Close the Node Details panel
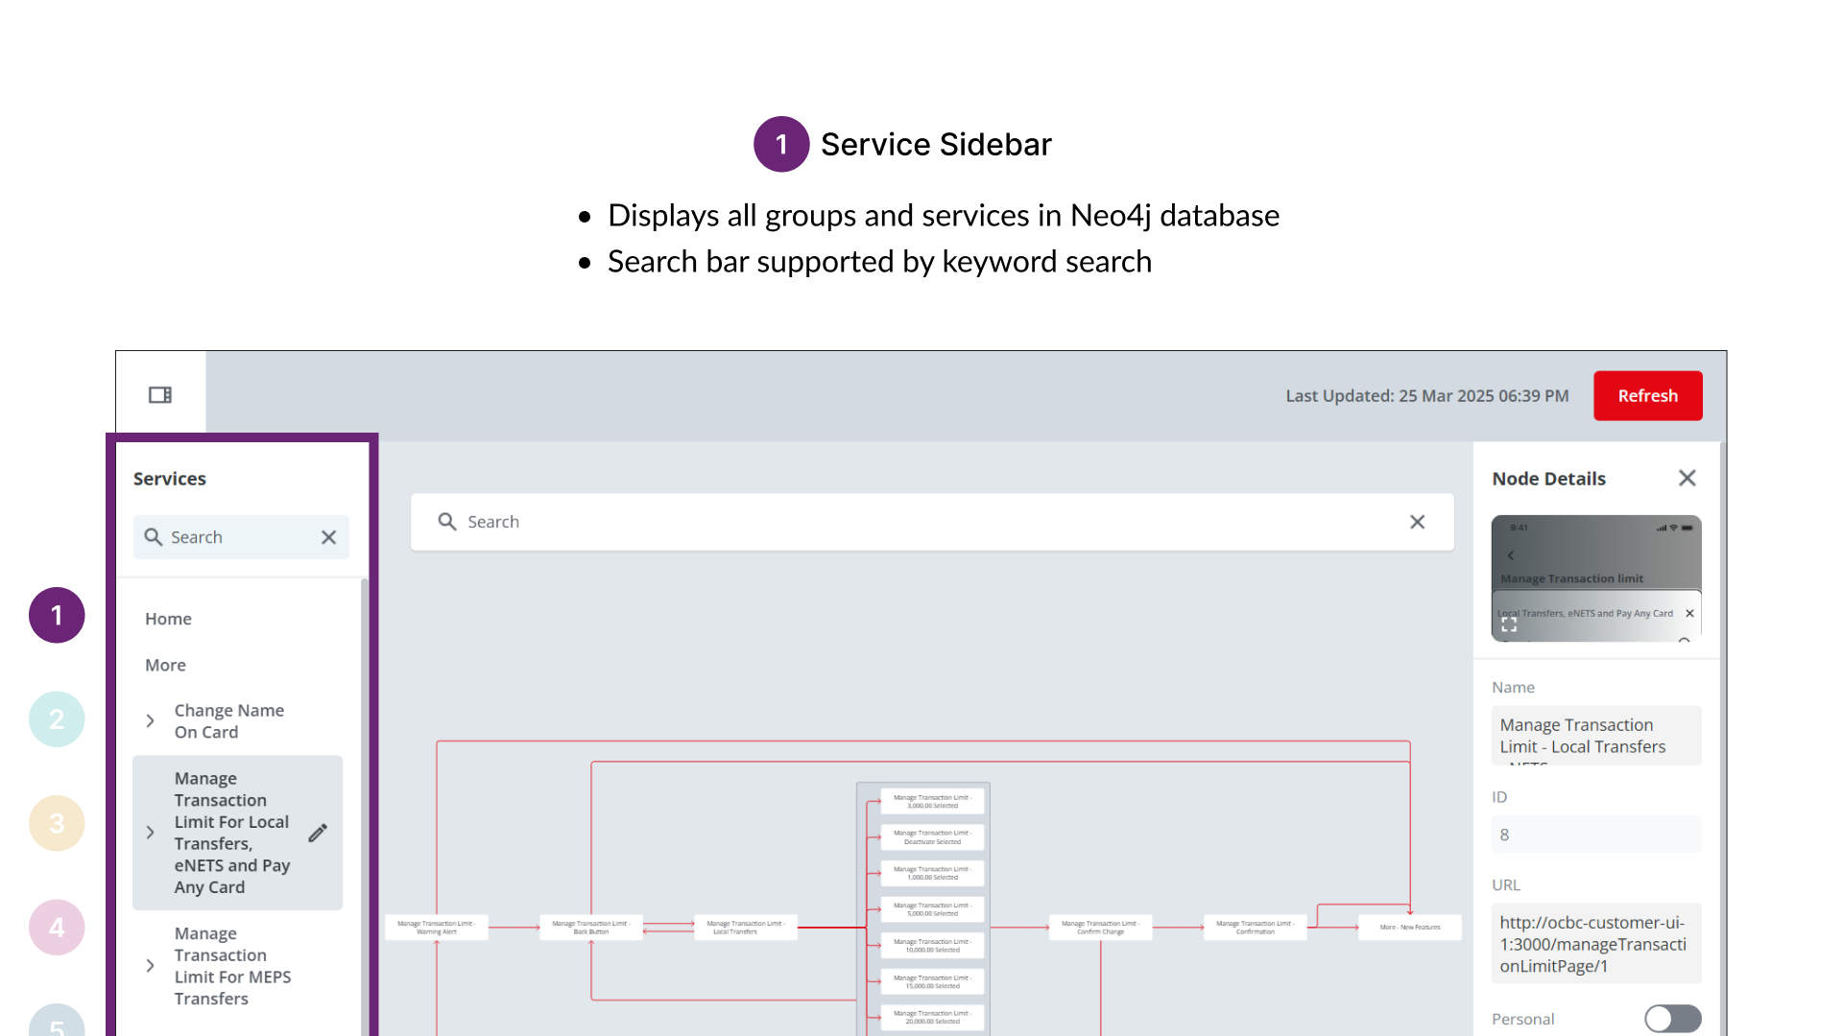This screenshot has width=1843, height=1036. coord(1687,478)
